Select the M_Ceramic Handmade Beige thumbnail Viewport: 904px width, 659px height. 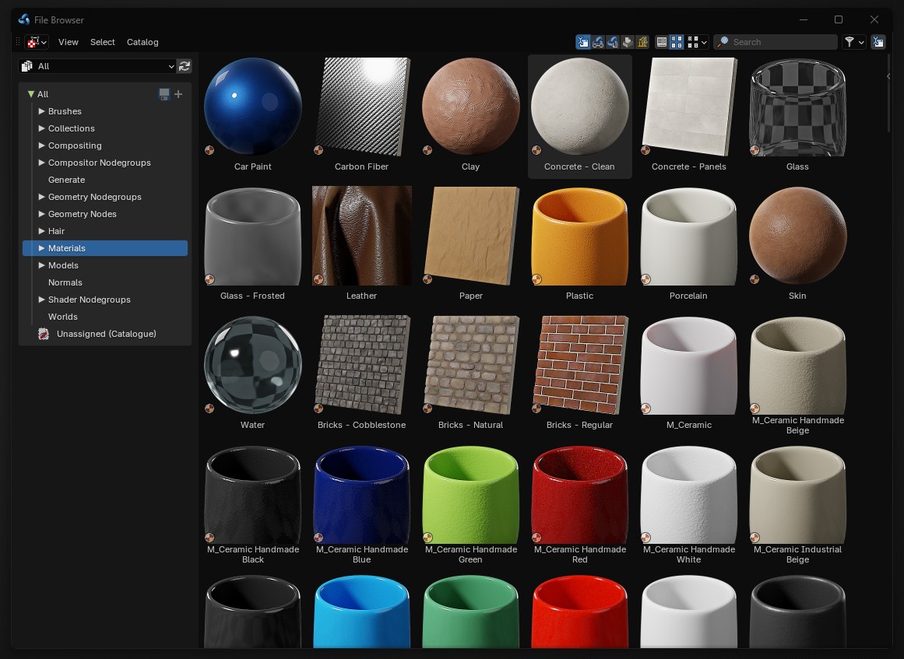[797, 365]
